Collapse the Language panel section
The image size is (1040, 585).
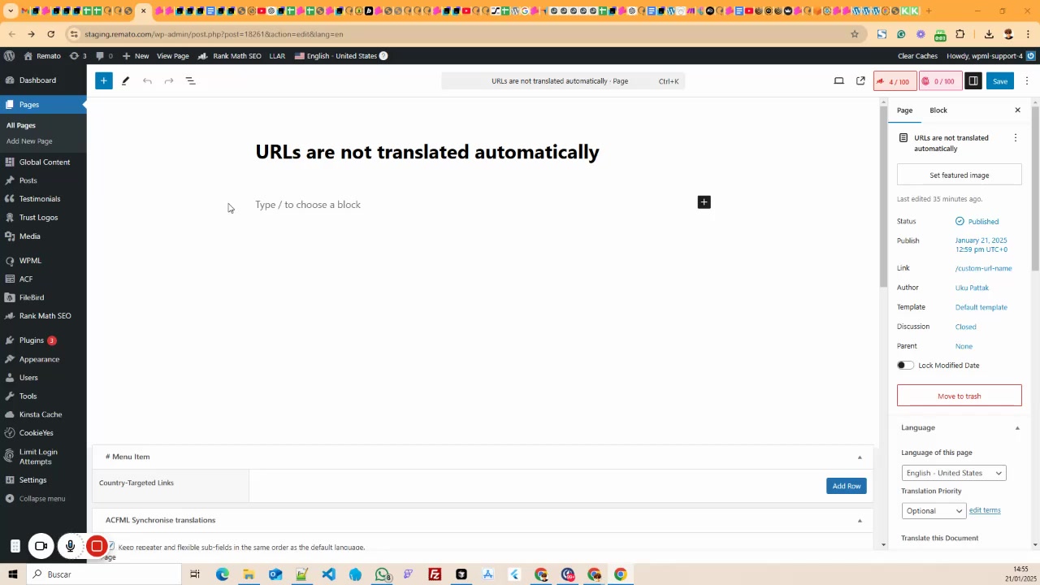click(x=1017, y=427)
